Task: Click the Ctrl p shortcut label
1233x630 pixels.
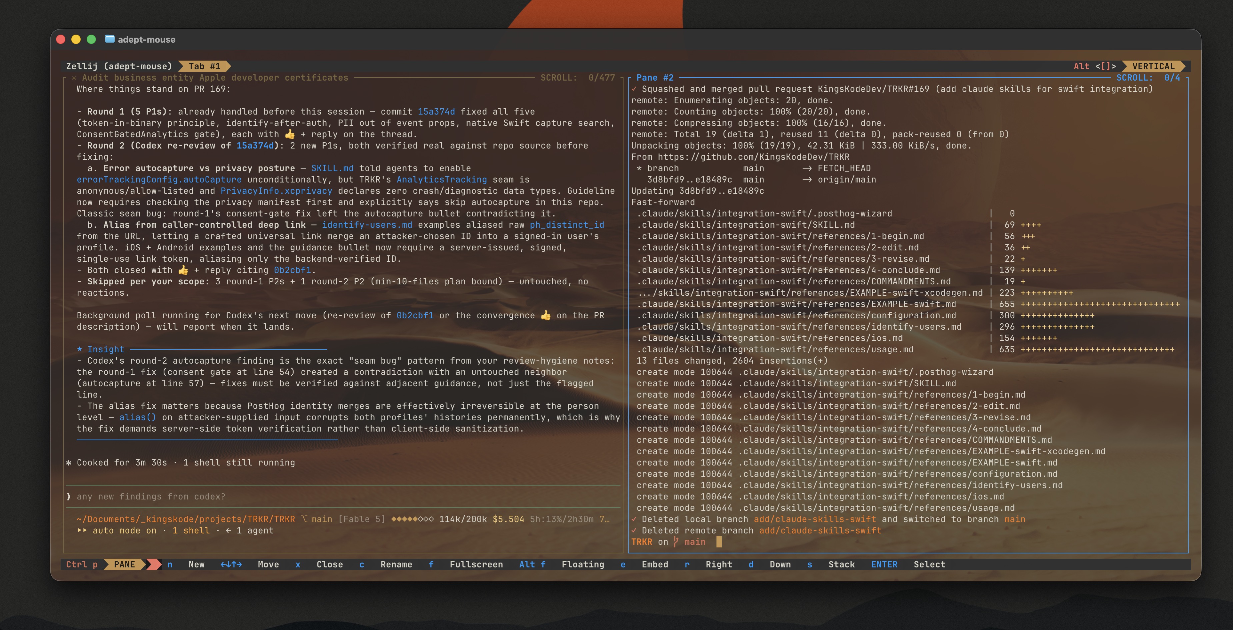Action: click(82, 564)
